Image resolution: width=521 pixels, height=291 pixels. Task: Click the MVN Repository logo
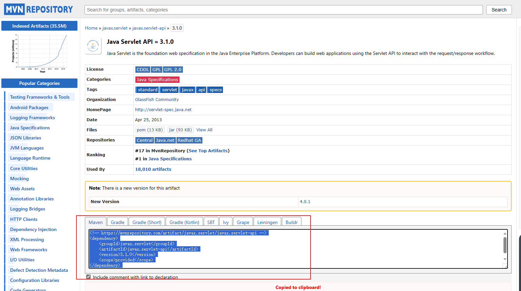pyautogui.click(x=38, y=9)
